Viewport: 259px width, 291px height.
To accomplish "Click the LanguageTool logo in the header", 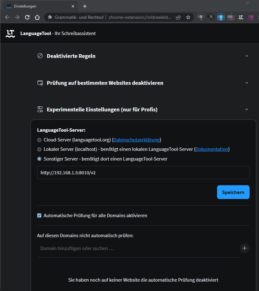I will tap(10, 33).
